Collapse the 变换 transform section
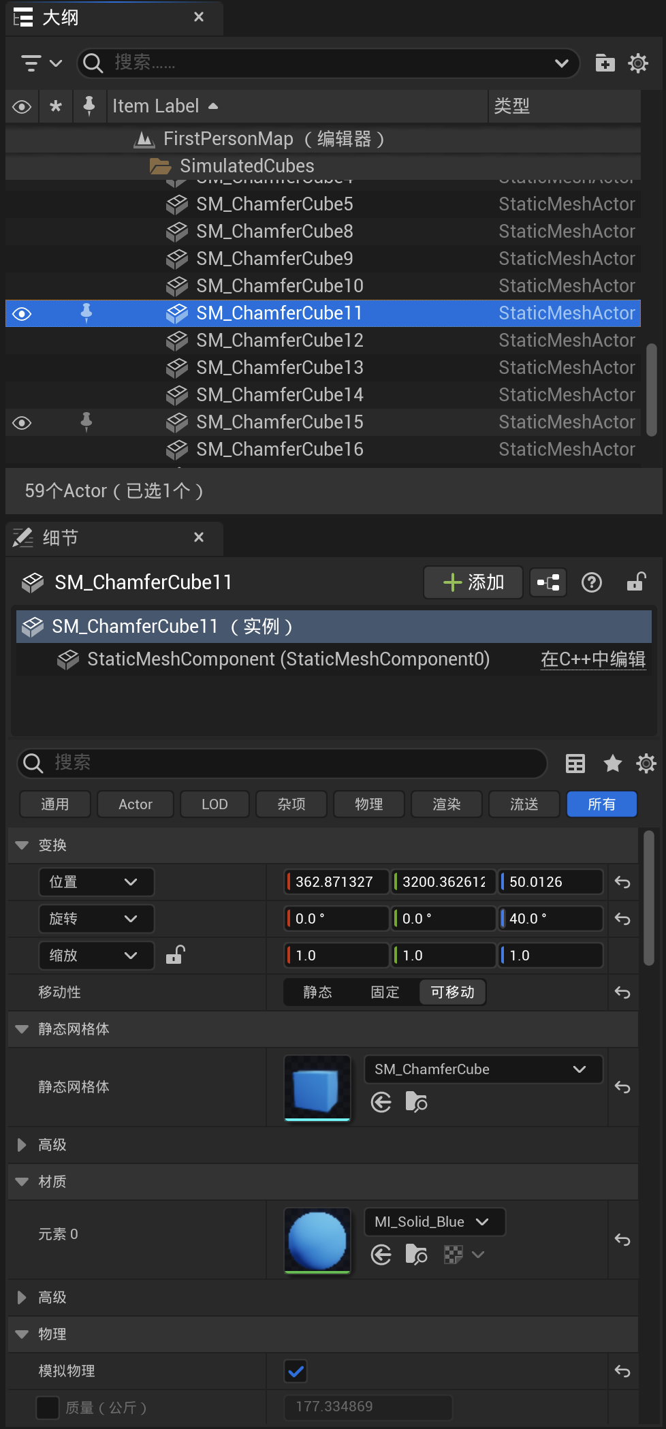 coord(22,845)
